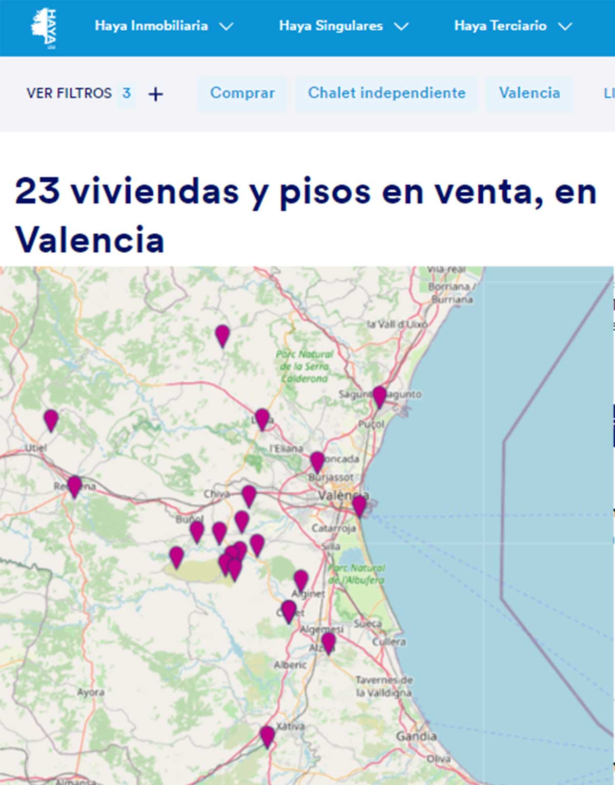615x785 pixels.
Task: Click the plus icon beside filters
Action: tap(155, 94)
